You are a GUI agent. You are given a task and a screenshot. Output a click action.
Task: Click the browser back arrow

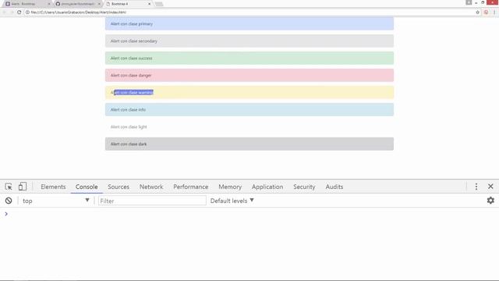(x=5, y=12)
